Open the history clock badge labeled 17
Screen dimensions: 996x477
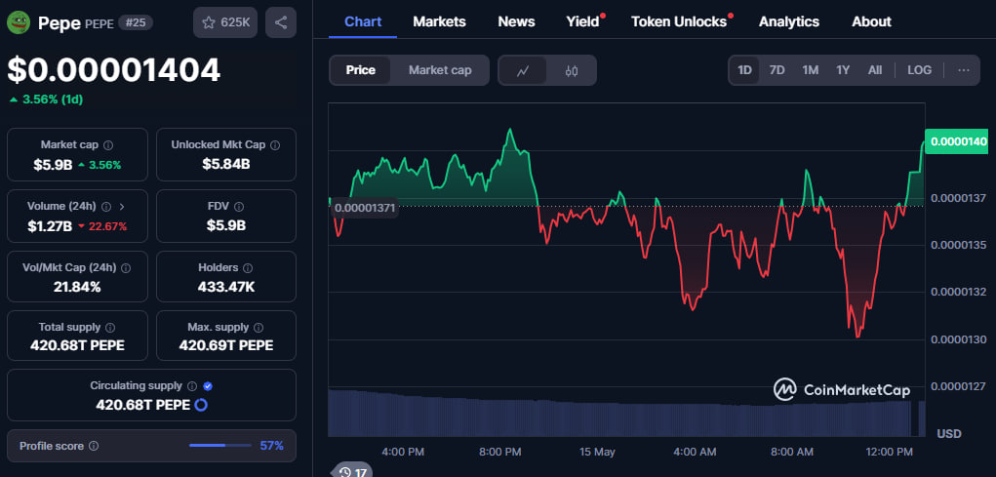(352, 470)
